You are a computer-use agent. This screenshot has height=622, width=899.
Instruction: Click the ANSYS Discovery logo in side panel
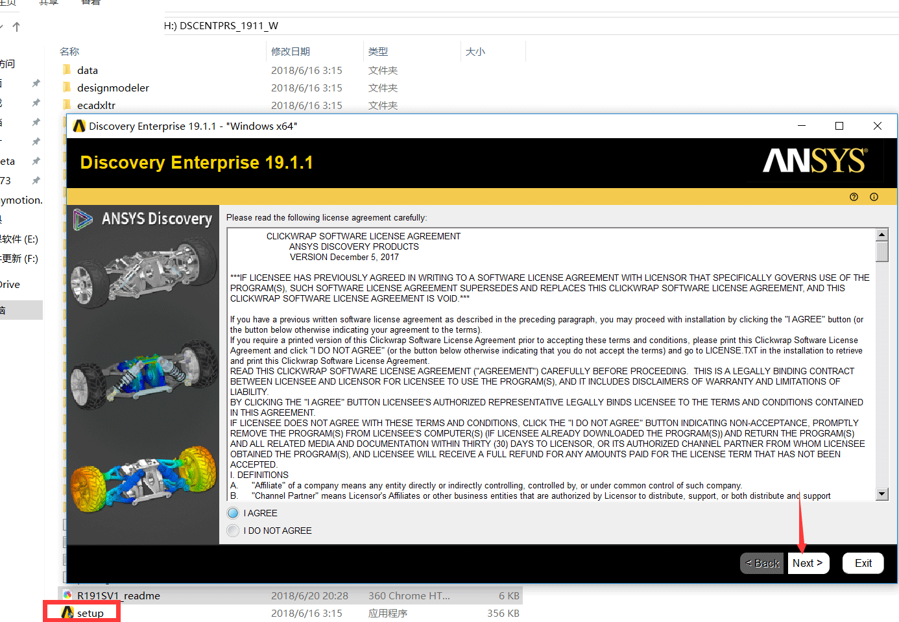(x=143, y=219)
